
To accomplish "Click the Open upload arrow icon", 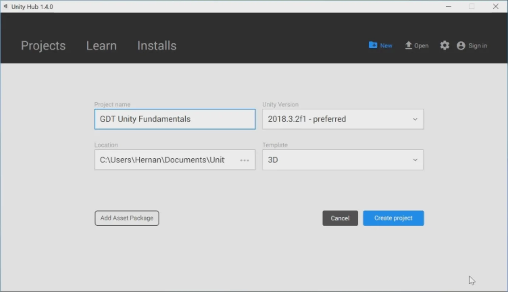I will click(408, 45).
